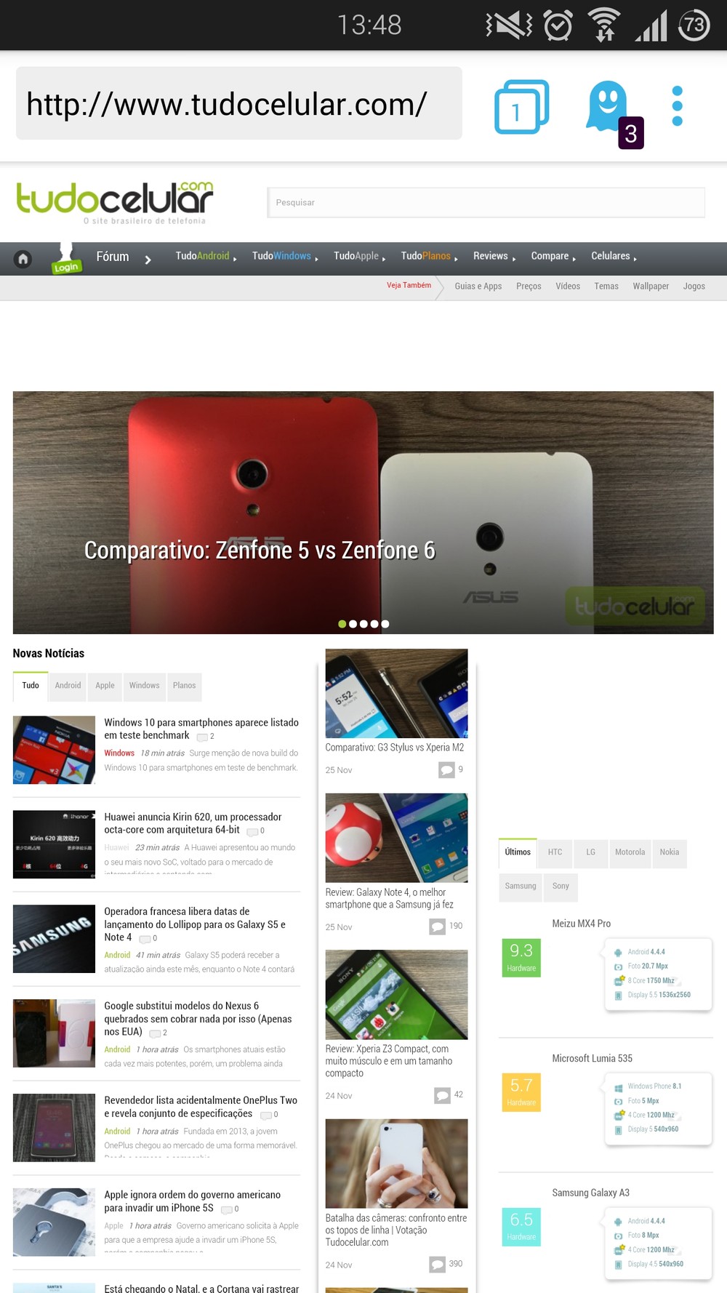The image size is (727, 1293).
Task: Switch to the Motorola phones tab
Action: click(630, 853)
